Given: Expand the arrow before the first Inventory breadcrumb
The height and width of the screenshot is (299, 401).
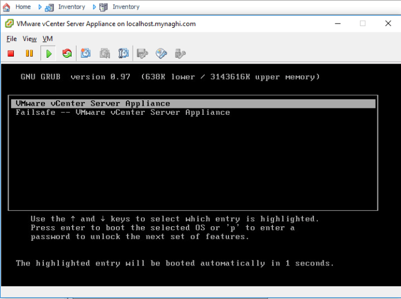Looking at the screenshot, I should click(40, 7).
